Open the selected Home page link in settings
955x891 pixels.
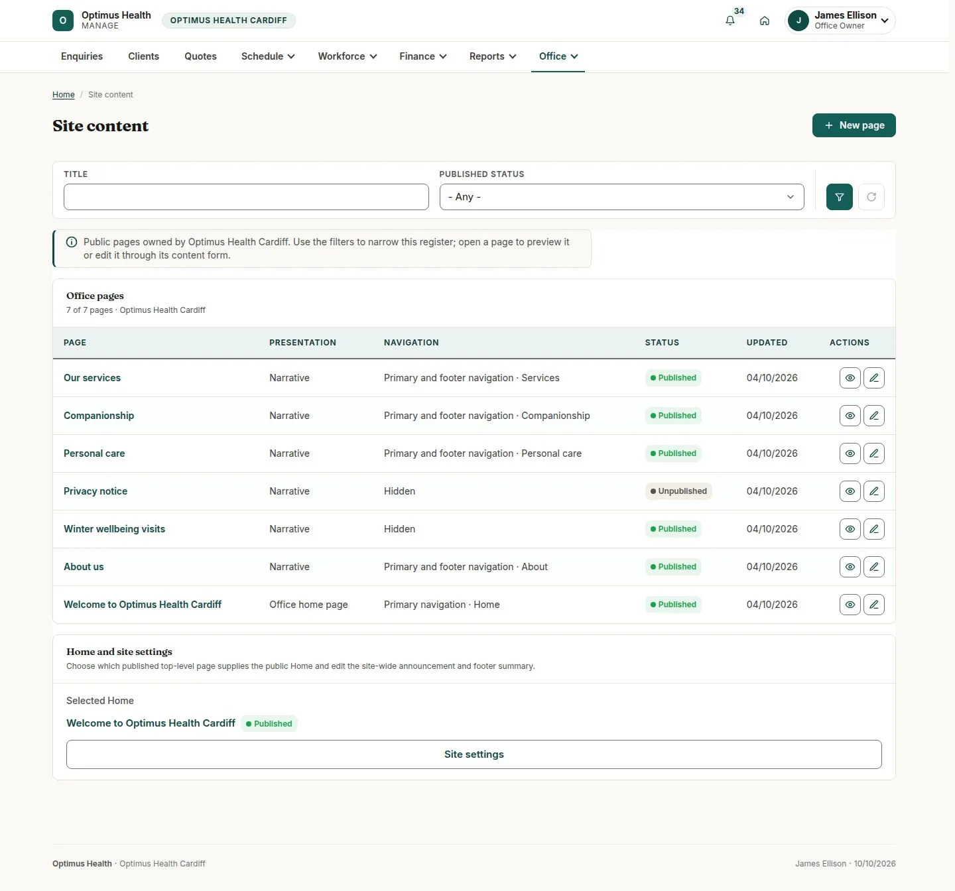pyautogui.click(x=151, y=723)
